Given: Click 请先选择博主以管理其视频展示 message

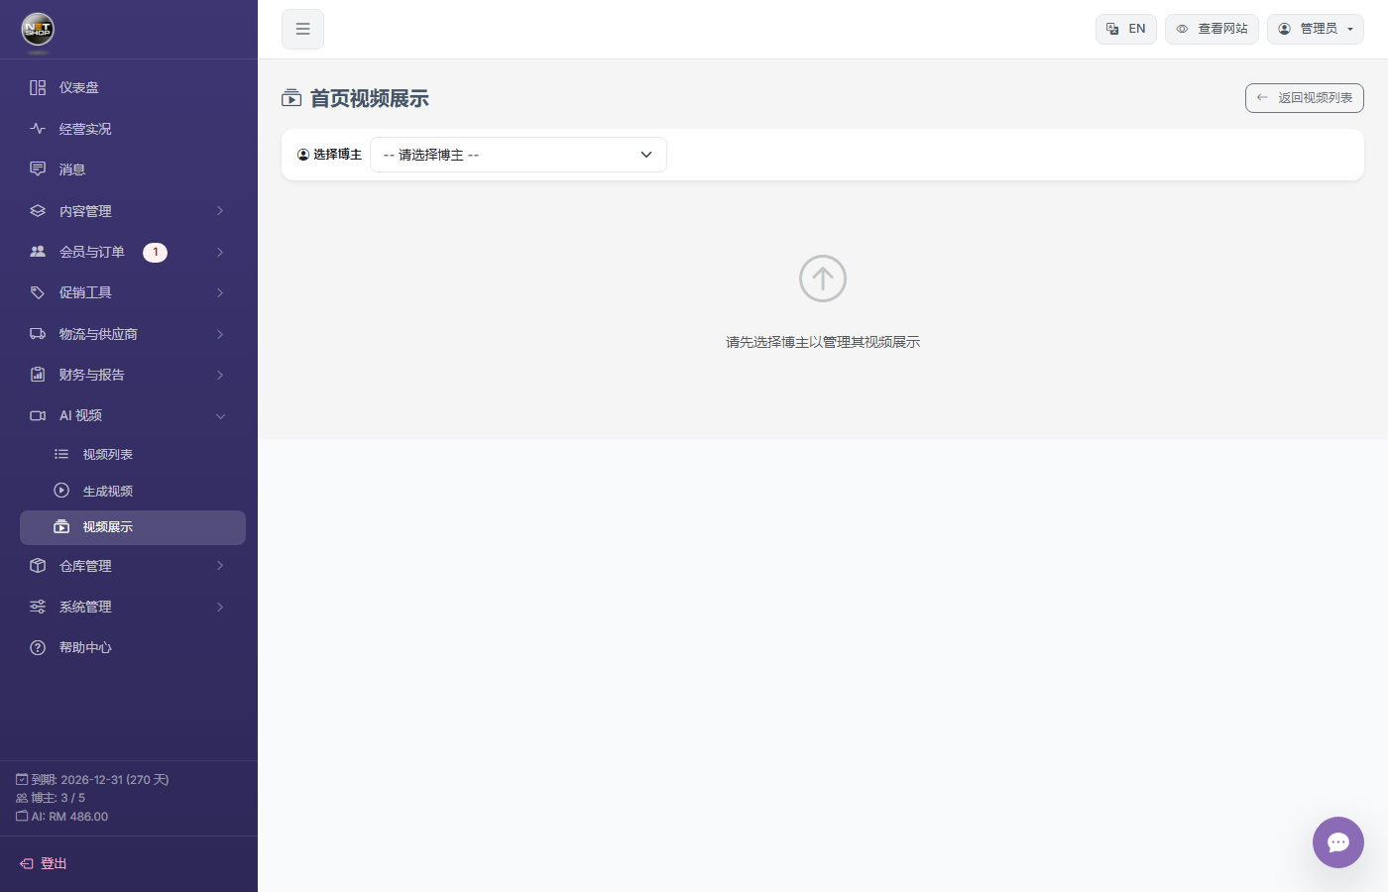Looking at the screenshot, I should click(823, 342).
